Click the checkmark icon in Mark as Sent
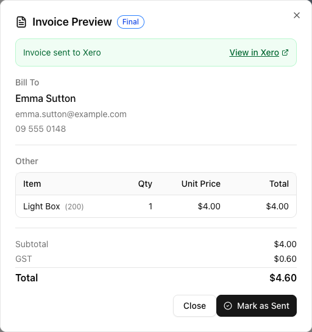The image size is (312, 332). pos(228,306)
